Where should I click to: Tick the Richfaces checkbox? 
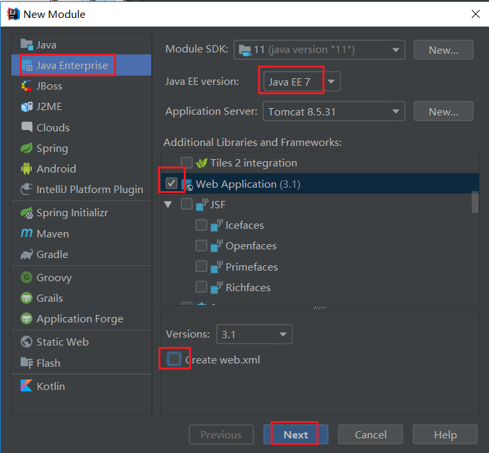201,287
